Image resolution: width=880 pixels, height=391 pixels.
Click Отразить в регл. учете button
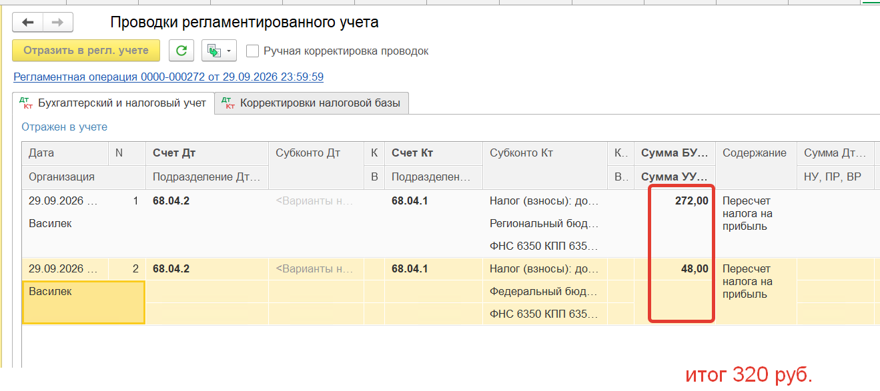click(x=86, y=51)
